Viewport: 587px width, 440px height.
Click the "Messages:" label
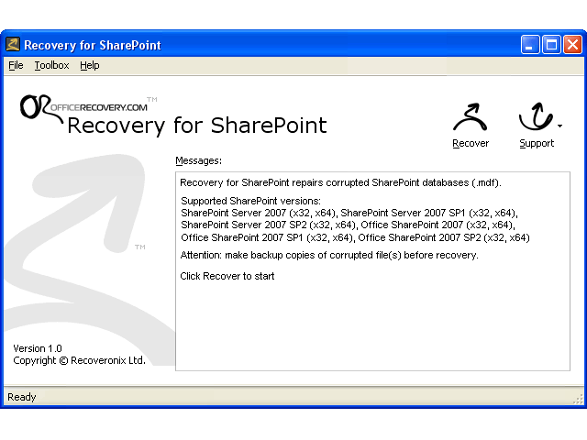198,160
